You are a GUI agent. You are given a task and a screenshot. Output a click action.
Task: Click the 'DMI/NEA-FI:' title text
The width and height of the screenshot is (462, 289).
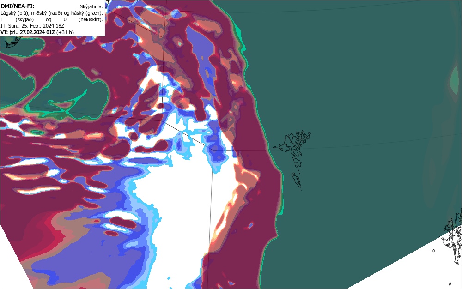18,6
